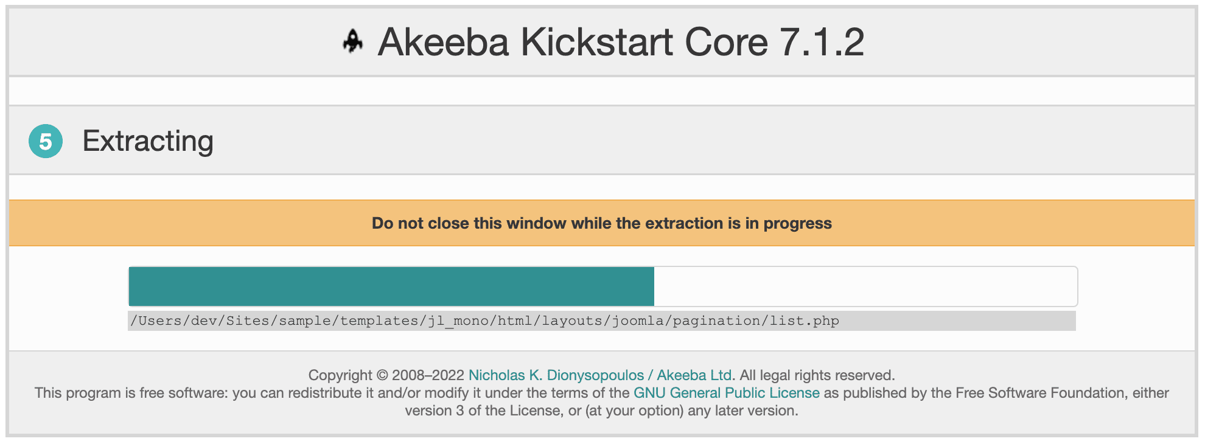Click the list.php filename in the path
1205x444 pixels.
tap(805, 321)
